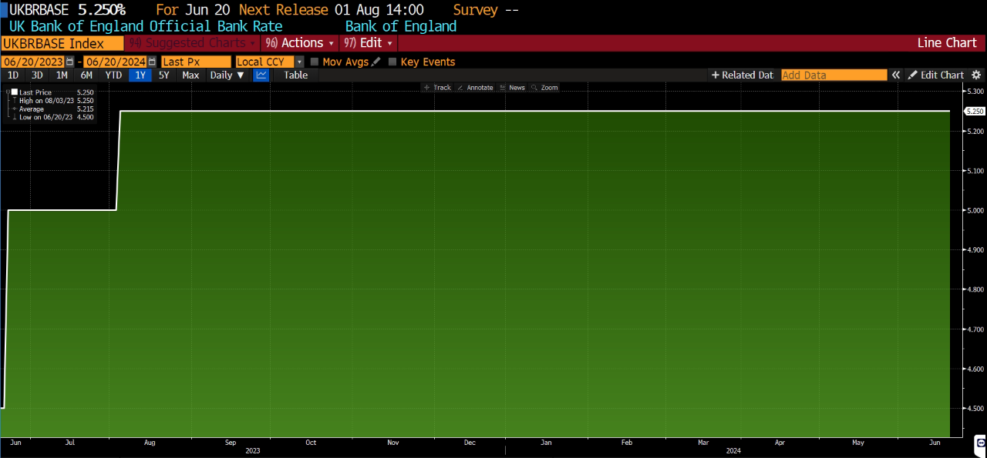Click the UK Bank of England Official Bank Rate title

coord(146,26)
